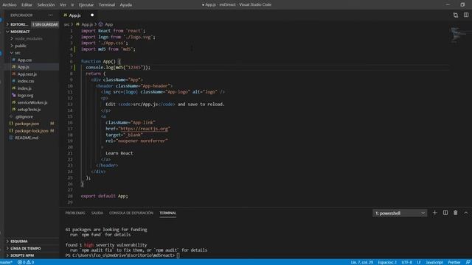Viewport: 472px width, 265px height.
Task: Collapse the src folder
Action: point(18,53)
